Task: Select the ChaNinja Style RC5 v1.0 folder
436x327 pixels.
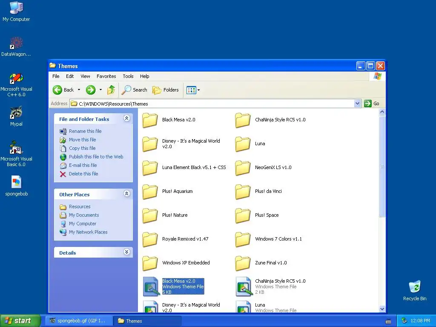Action: pyautogui.click(x=270, y=120)
